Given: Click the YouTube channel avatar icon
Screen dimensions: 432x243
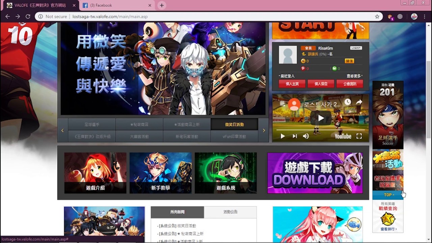Looking at the screenshot, I should pyautogui.click(x=294, y=104).
